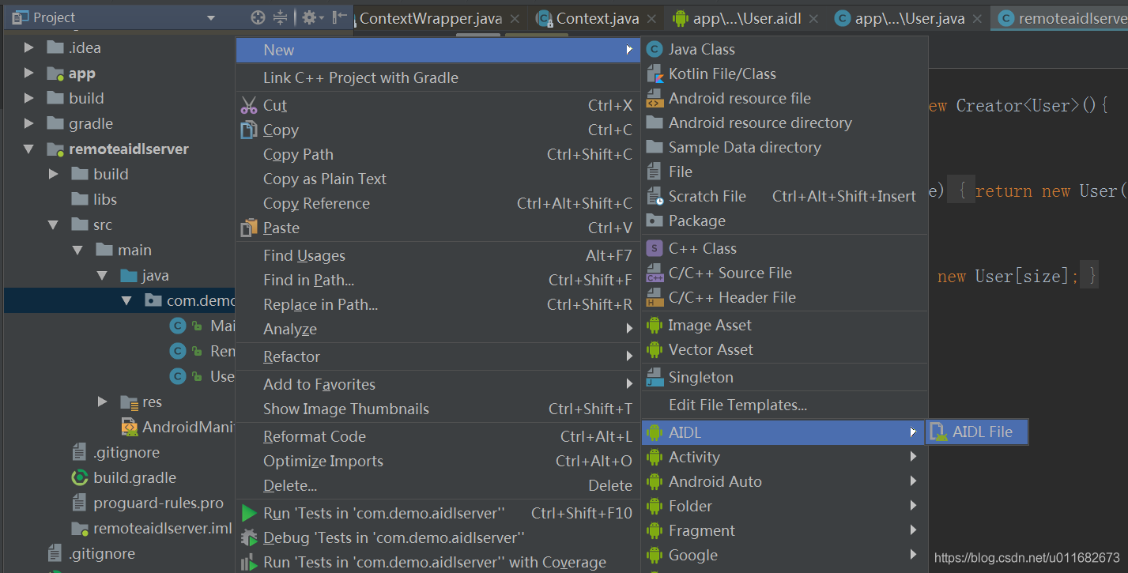Select Package in New submenu
The height and width of the screenshot is (573, 1128).
[x=783, y=221]
